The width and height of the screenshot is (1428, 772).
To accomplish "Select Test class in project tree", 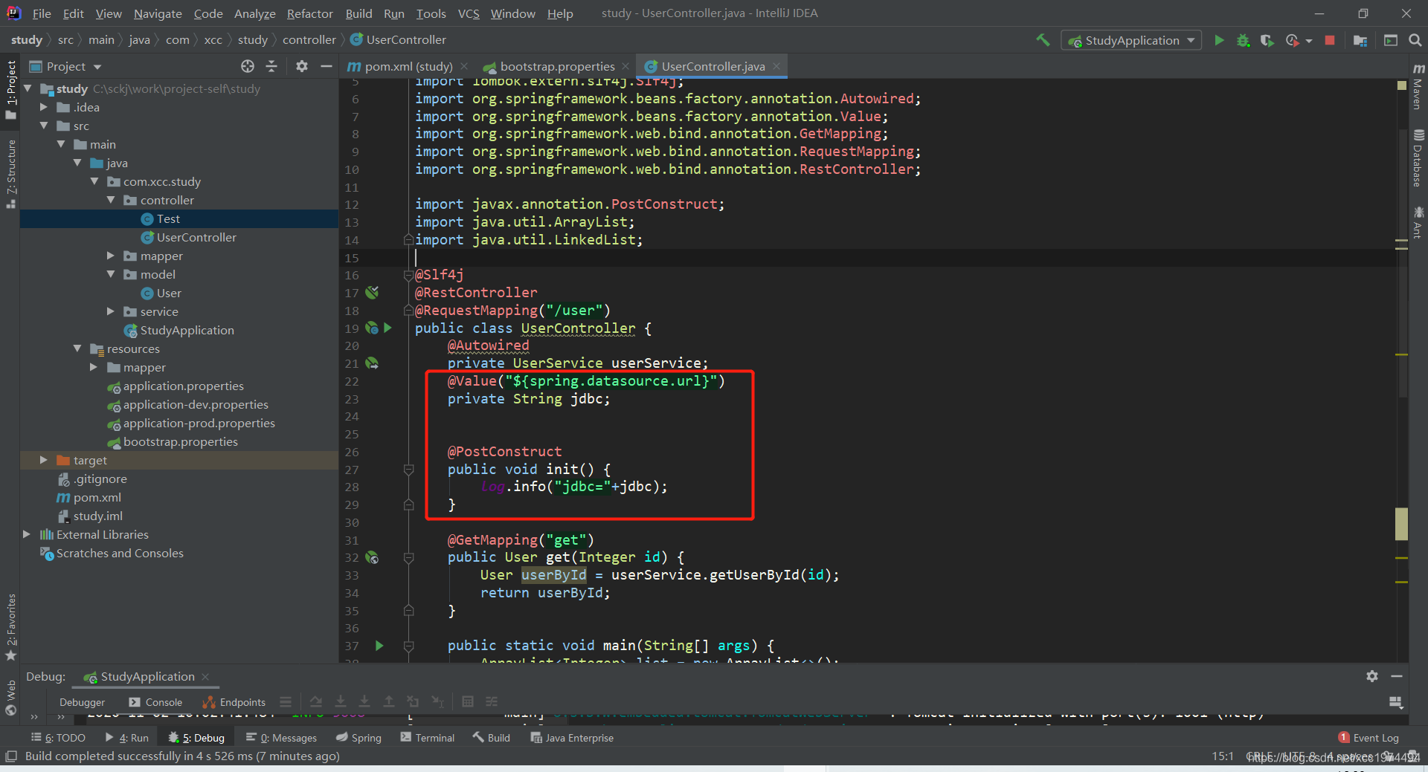I will 168,218.
